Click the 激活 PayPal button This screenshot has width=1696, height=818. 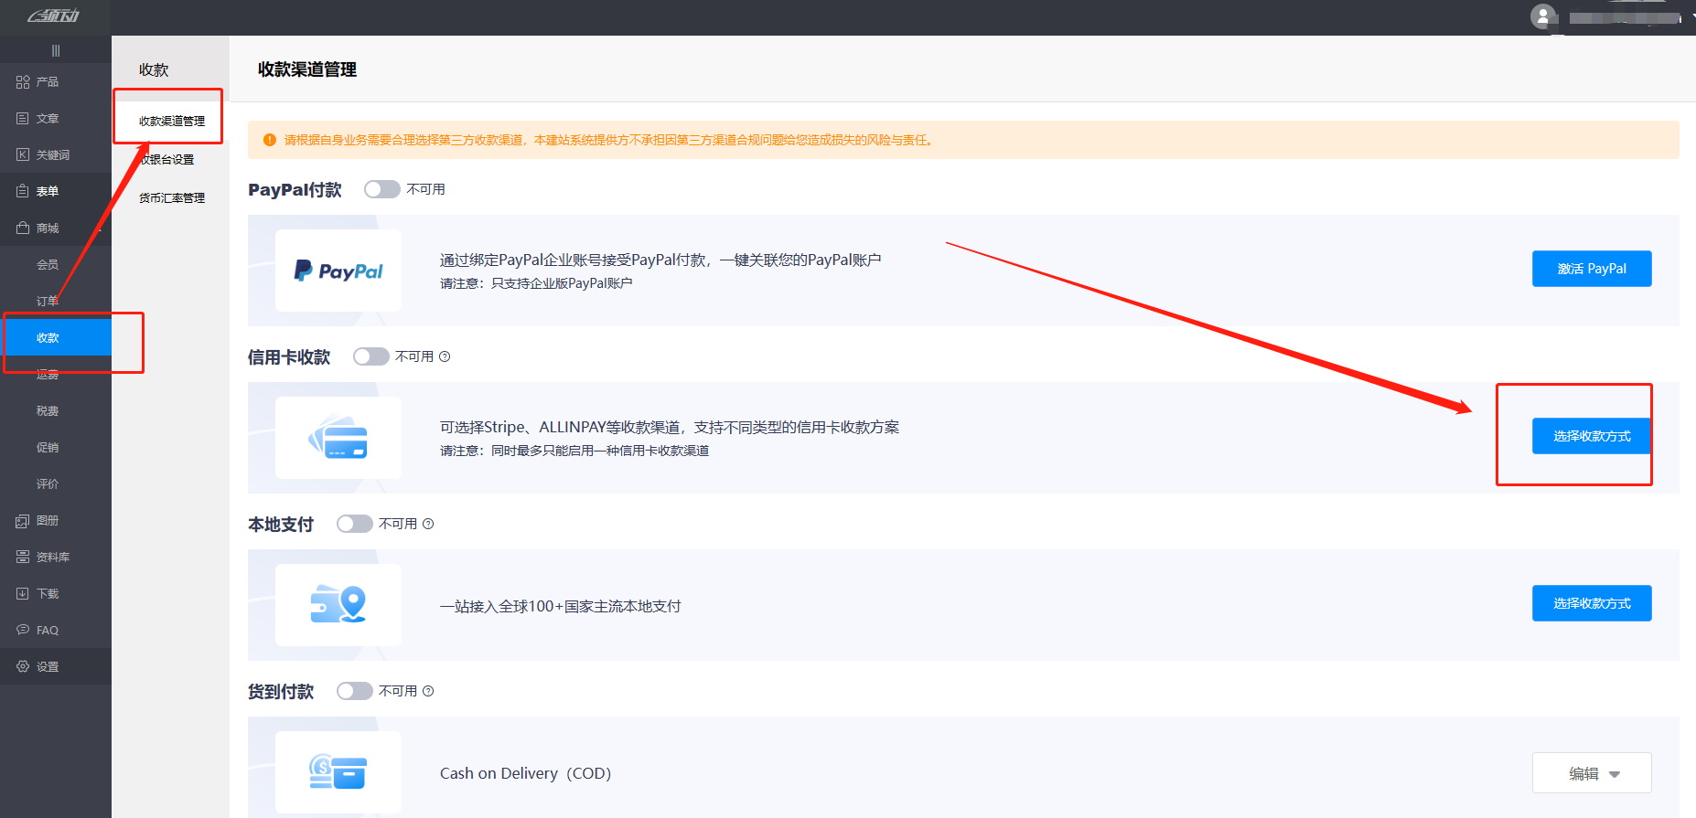[1592, 269]
